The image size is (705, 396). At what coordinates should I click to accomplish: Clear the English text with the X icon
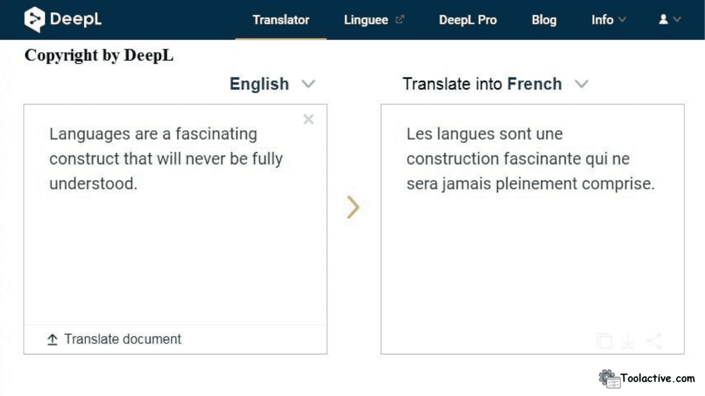308,119
